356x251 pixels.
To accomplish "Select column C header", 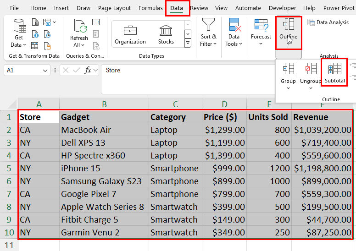I will coord(175,104).
